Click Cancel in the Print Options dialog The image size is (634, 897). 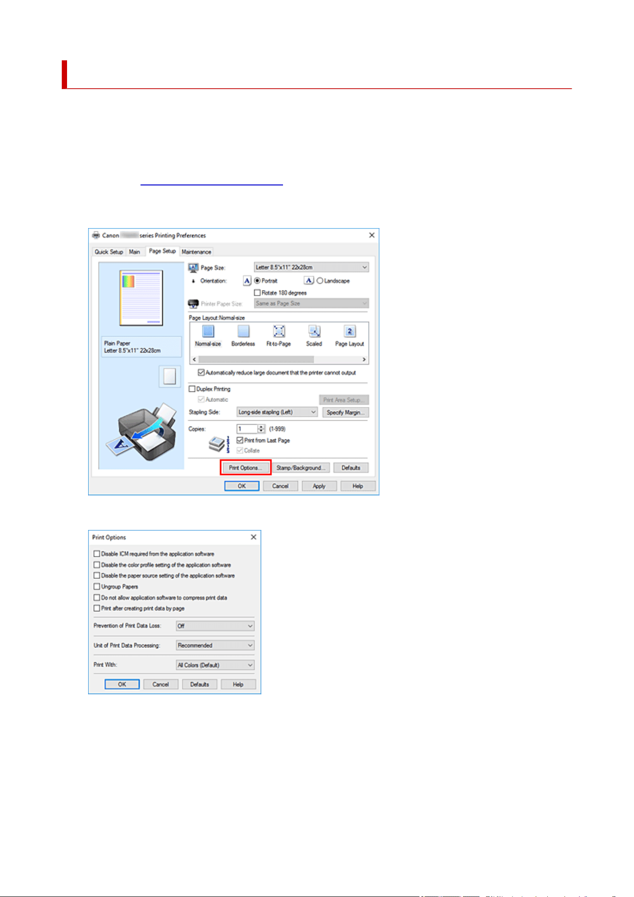[161, 684]
